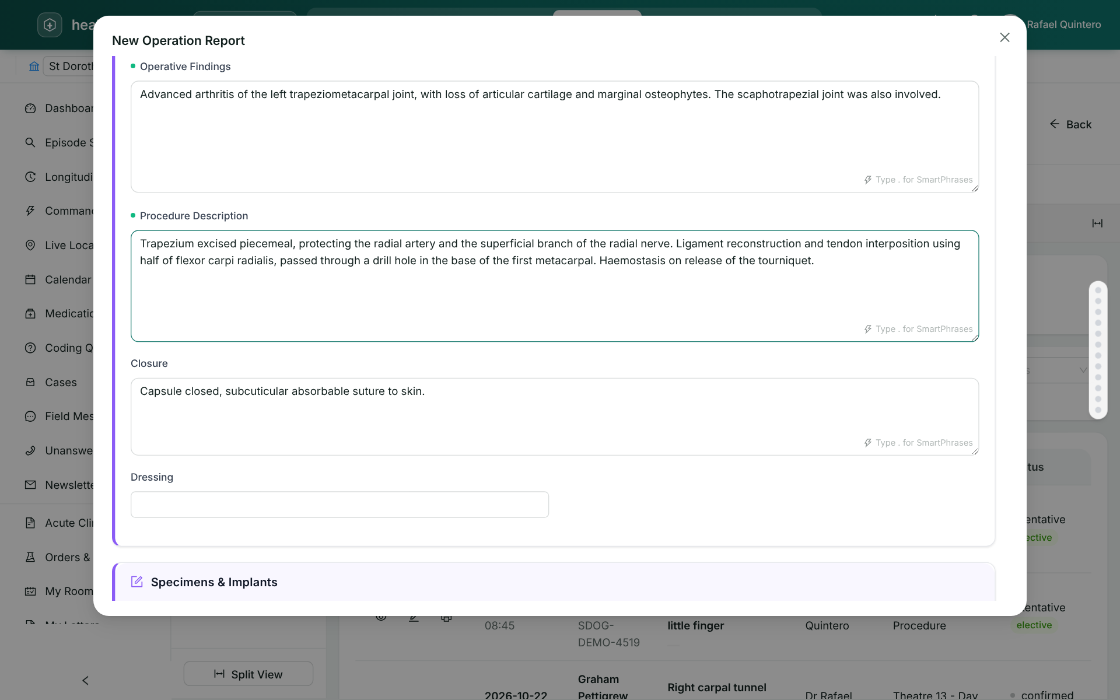
Task: Click the Newsletter envelope icon
Action: click(30, 485)
